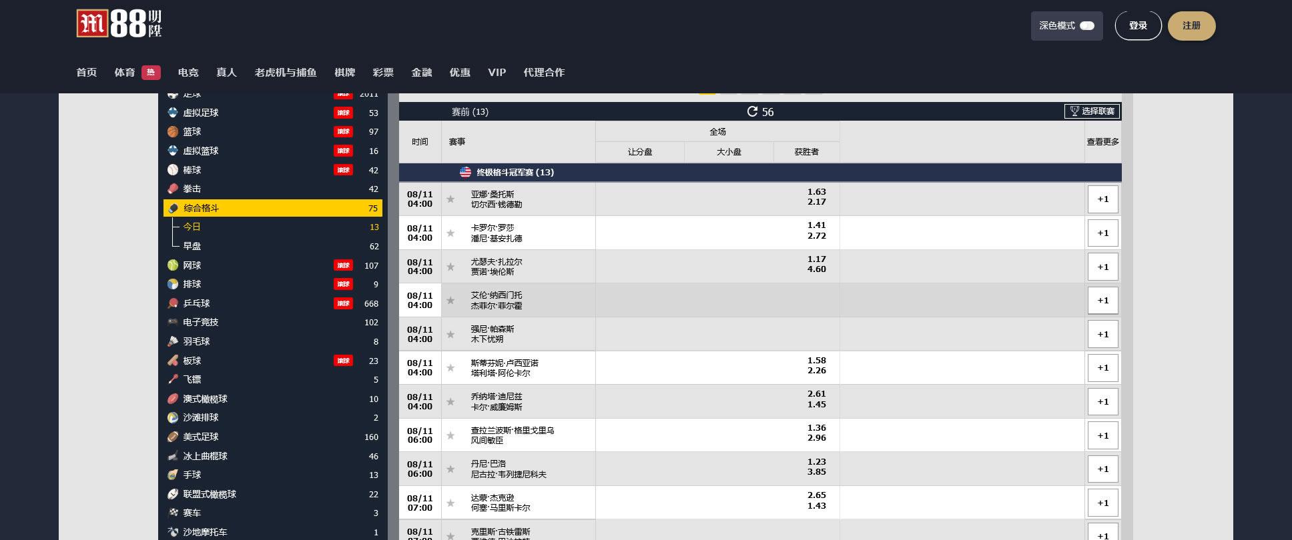Select the cricket (板球) icon
Image resolution: width=1292 pixels, height=540 pixels.
tap(173, 361)
